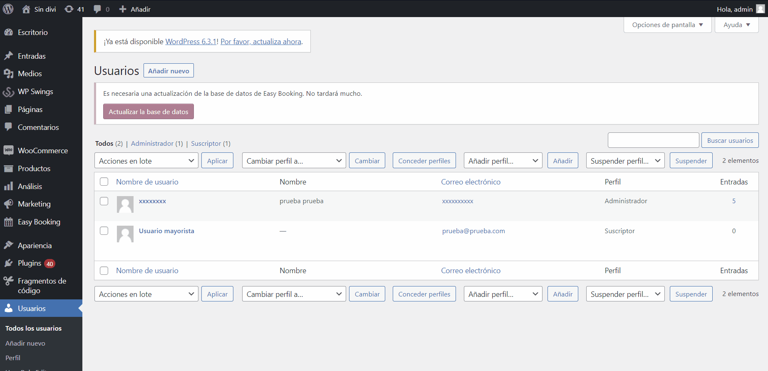Screen dimensions: 768x371
Task: Click the Easy Booking calendar icon
Action: click(x=8, y=222)
